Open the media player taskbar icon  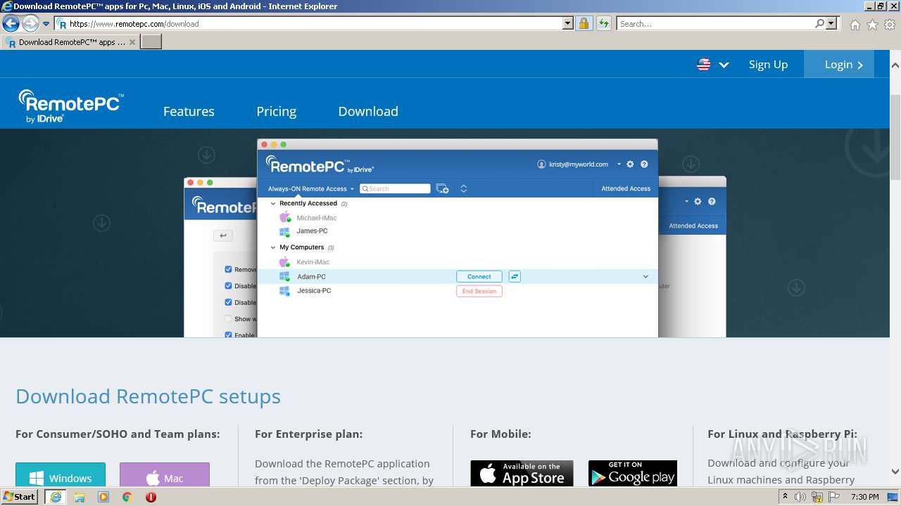coord(103,497)
